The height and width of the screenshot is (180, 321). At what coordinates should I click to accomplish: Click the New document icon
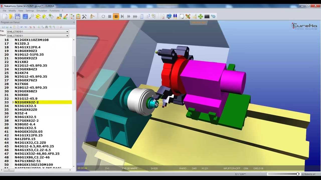click(5, 16)
